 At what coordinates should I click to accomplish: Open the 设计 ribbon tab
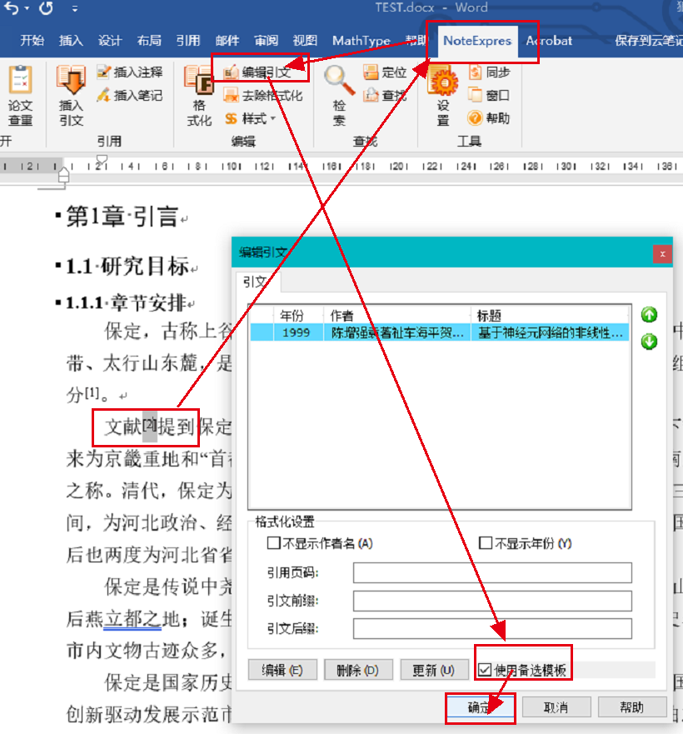pos(110,41)
